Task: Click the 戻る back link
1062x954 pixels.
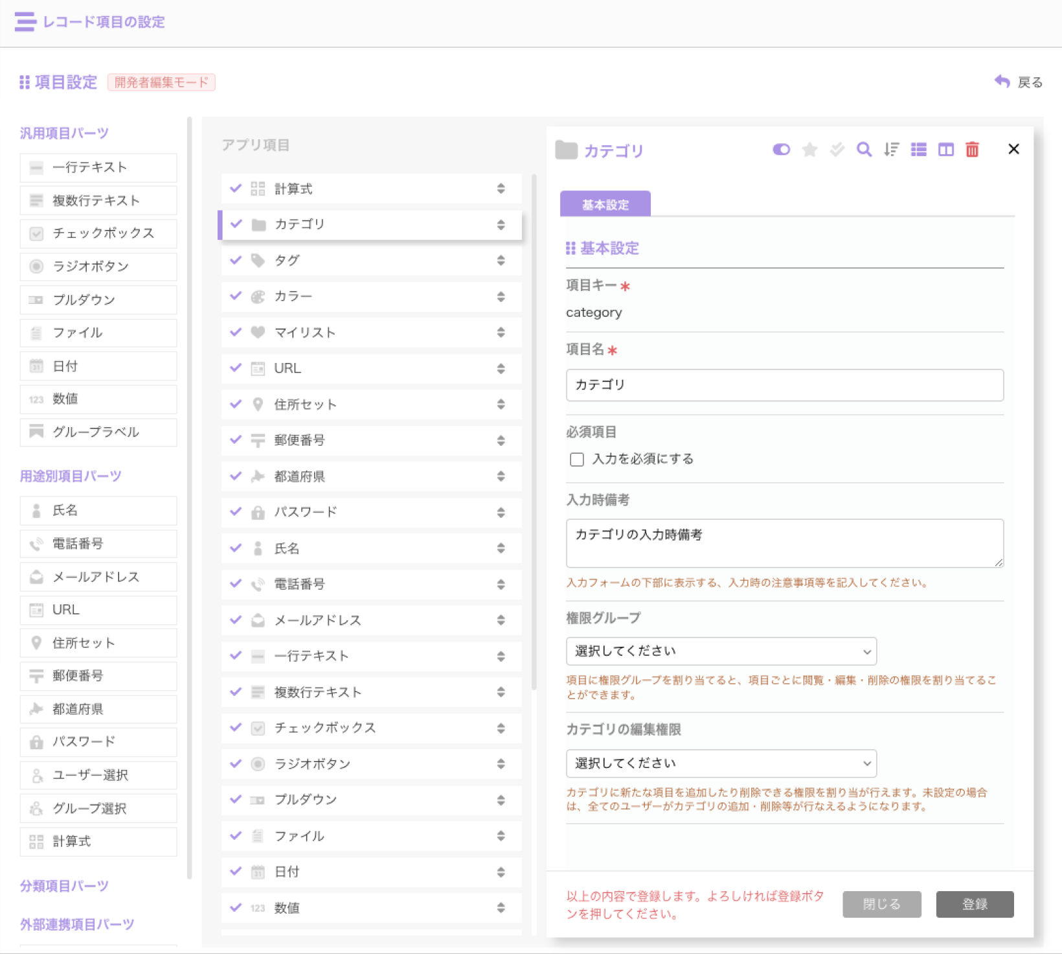Action: point(1019,82)
